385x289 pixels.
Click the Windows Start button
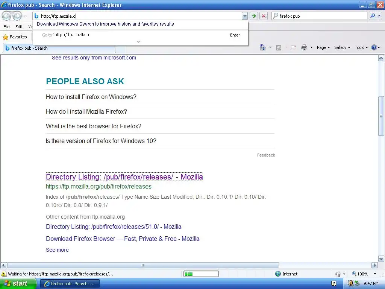(x=18, y=284)
